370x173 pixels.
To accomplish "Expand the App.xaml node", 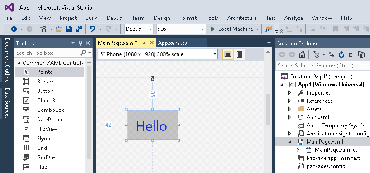I will 290,117.
